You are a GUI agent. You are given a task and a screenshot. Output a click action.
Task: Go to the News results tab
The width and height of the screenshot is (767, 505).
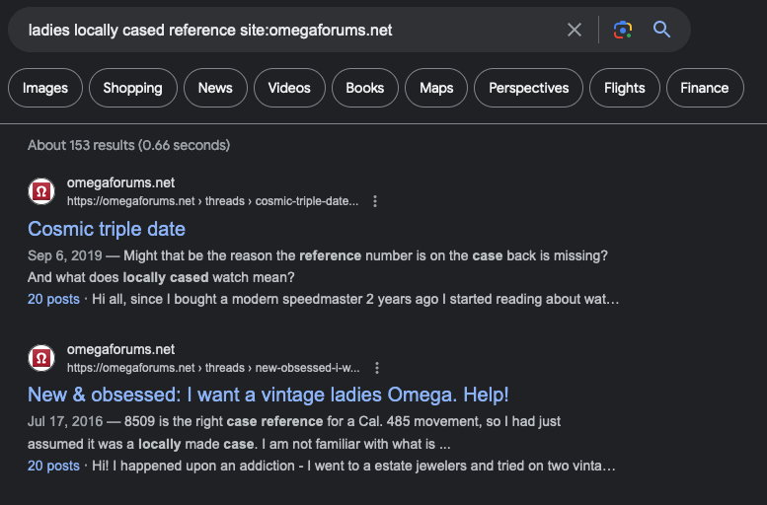pyautogui.click(x=215, y=88)
